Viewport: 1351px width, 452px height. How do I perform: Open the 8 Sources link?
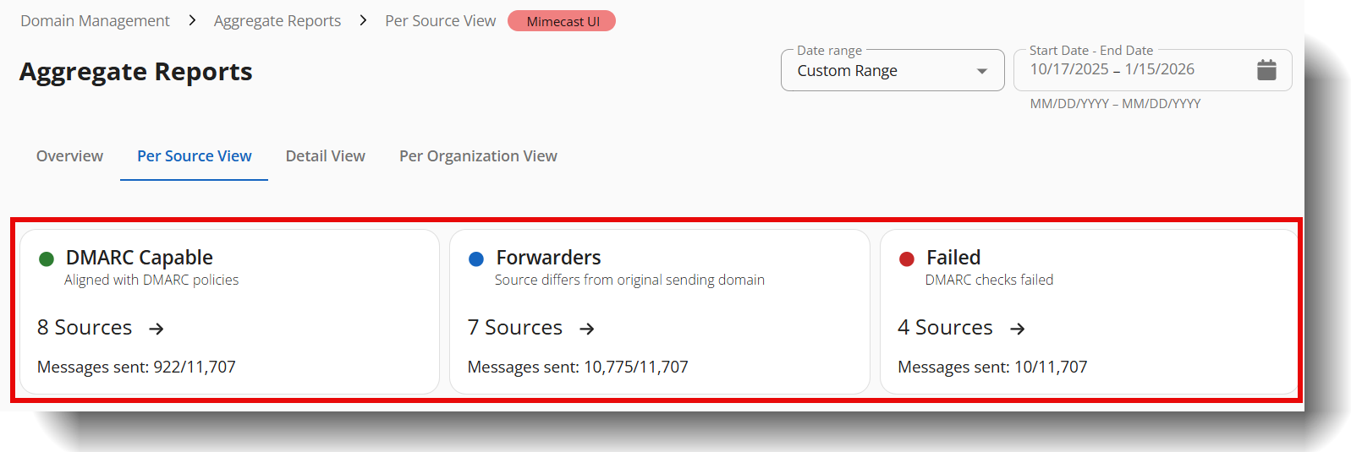[85, 328]
